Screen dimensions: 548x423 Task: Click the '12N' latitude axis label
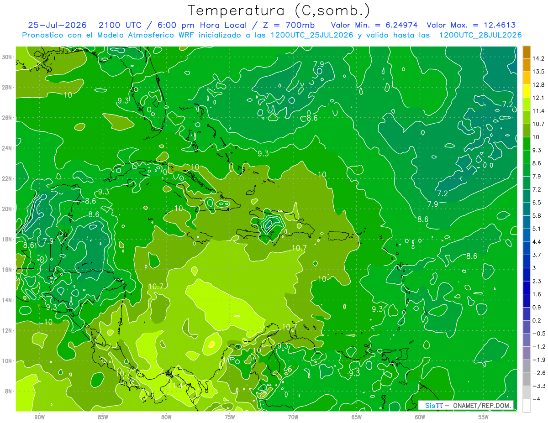point(6,330)
